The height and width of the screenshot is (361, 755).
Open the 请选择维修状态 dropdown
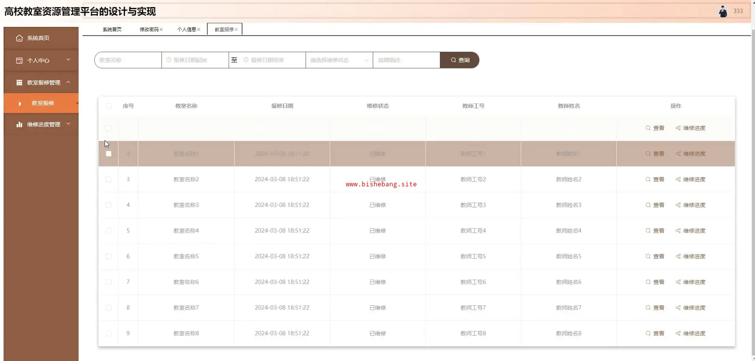pyautogui.click(x=339, y=60)
